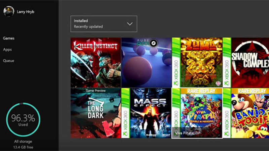The height and width of the screenshot is (151, 269).
Task: Launch the Killer Instinct game tile
Action: coord(95,62)
